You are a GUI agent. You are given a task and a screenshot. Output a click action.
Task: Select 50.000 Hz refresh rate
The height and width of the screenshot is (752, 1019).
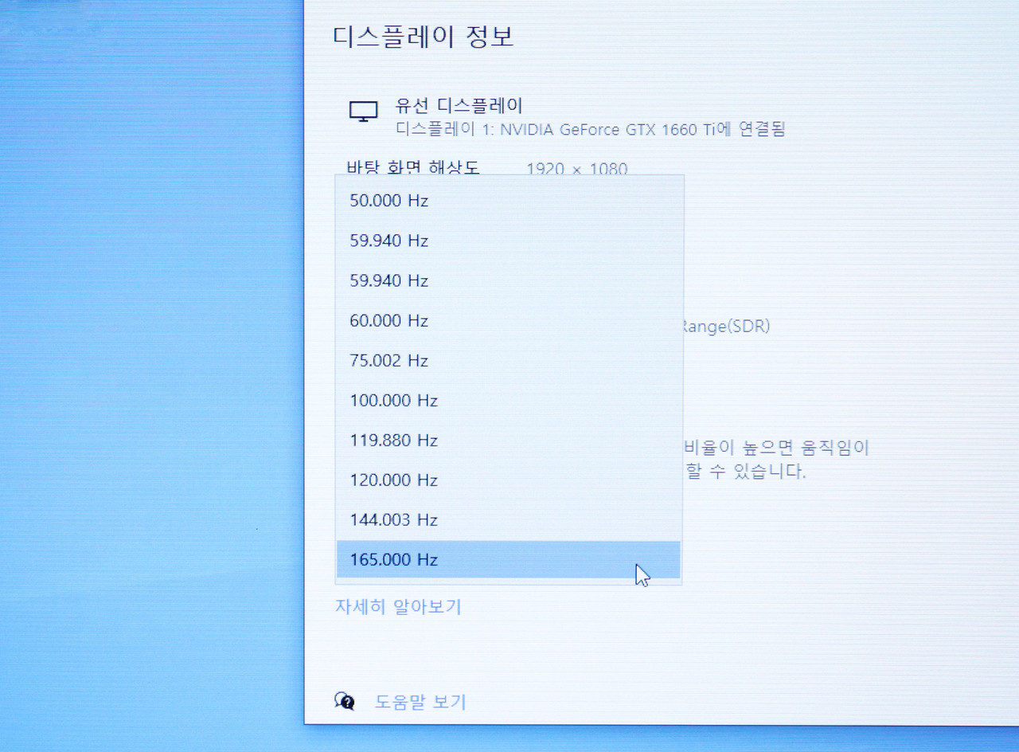389,201
